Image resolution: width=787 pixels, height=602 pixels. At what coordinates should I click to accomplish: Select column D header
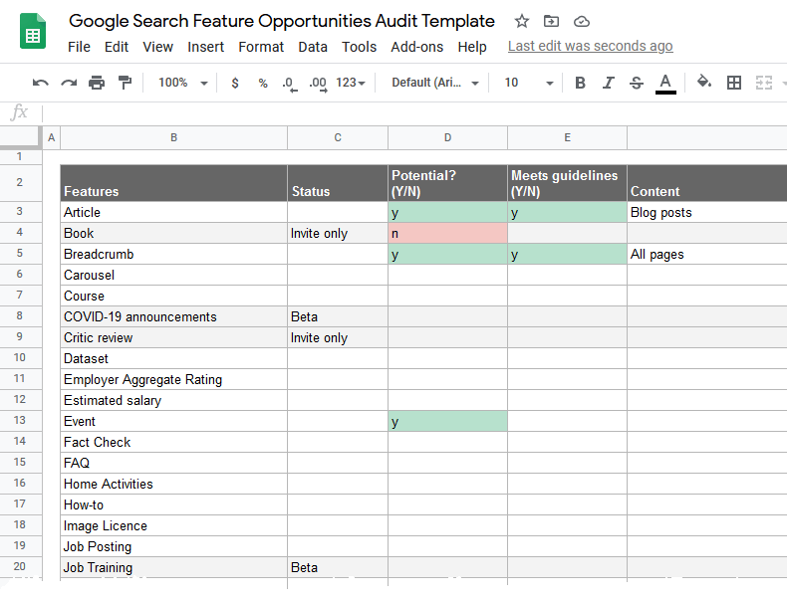pos(447,138)
